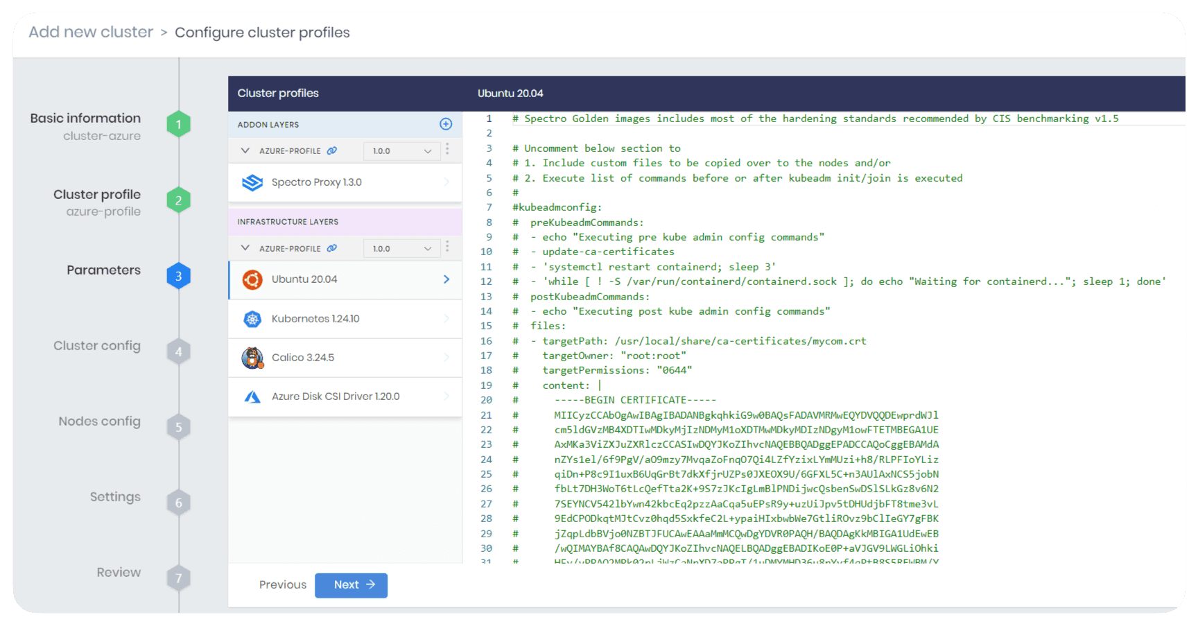1198x626 pixels.
Task: Open the Parameters step label
Action: pyautogui.click(x=103, y=270)
